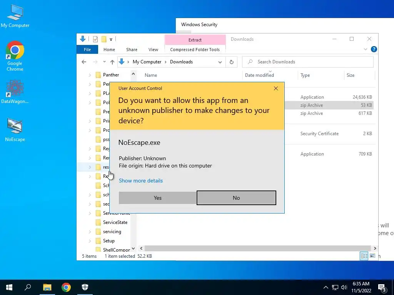Viewport: 394px width, 295px height.
Task: Open File Explorer from the taskbar
Action: tap(47, 287)
